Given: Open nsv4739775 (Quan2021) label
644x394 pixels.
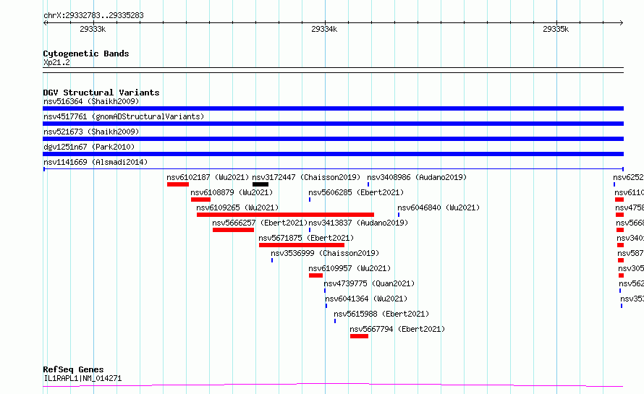Looking at the screenshot, I should (x=369, y=283).
